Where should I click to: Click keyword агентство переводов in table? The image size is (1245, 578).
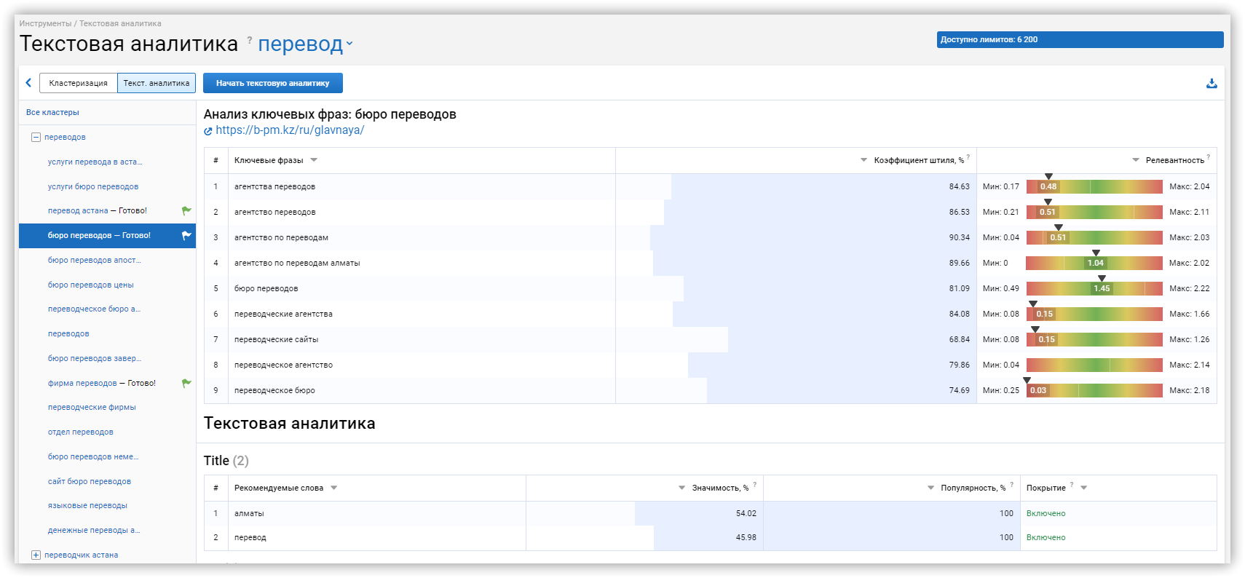(x=275, y=212)
